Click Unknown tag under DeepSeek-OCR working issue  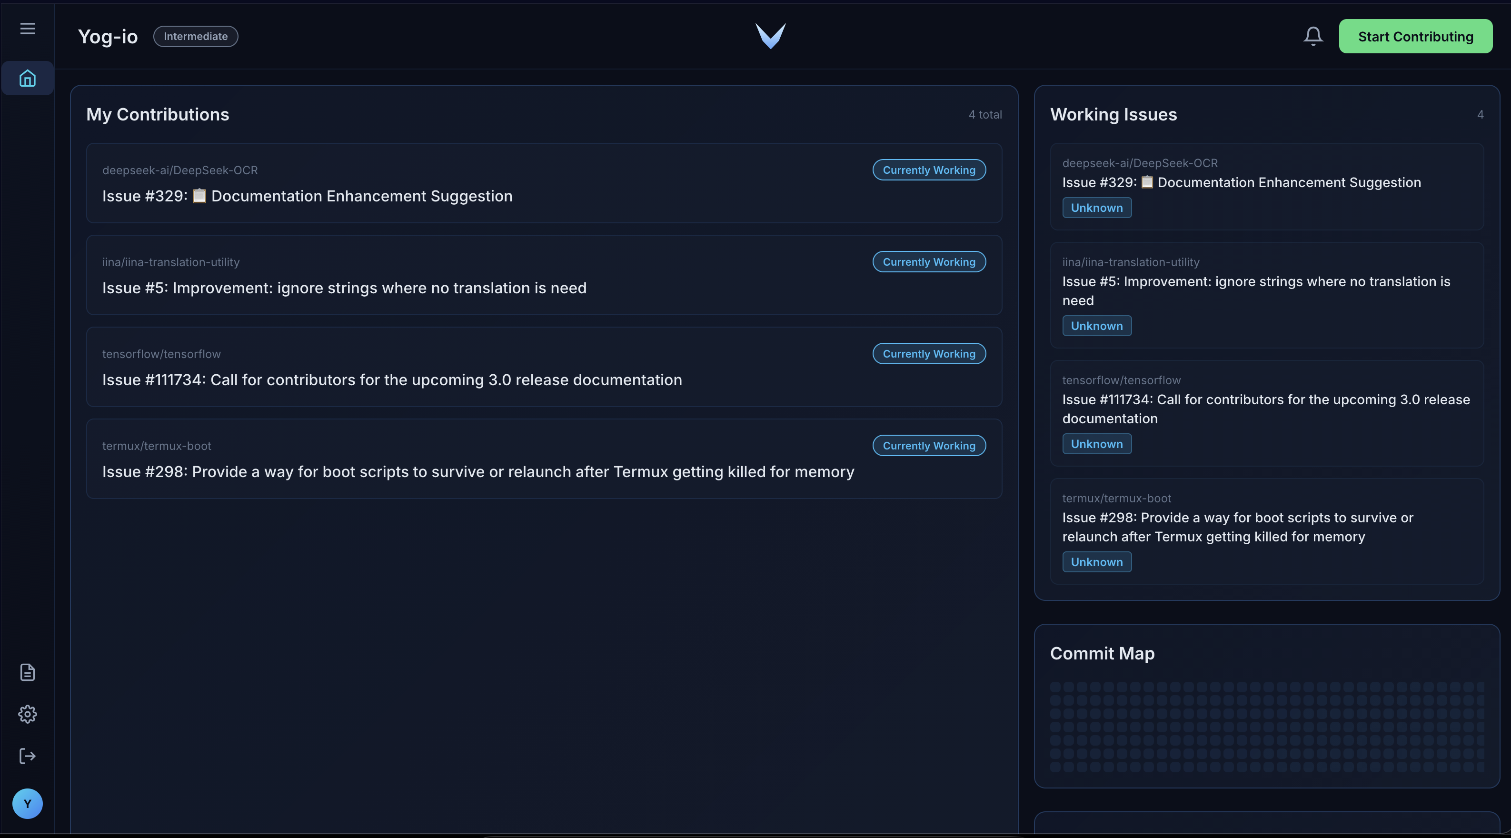click(1096, 208)
